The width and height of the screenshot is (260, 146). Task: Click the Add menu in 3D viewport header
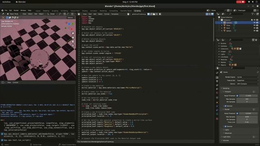point(36,14)
